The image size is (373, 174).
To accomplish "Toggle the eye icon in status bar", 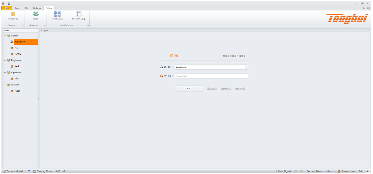I will [x=368, y=171].
